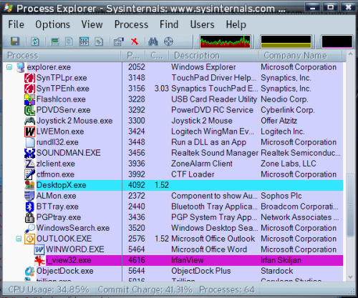The height and width of the screenshot is (298, 358).
Task: Click the CPU Usage status bar entry
Action: click(49, 289)
